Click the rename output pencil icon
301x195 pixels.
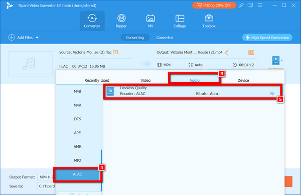pyautogui.click(x=227, y=52)
